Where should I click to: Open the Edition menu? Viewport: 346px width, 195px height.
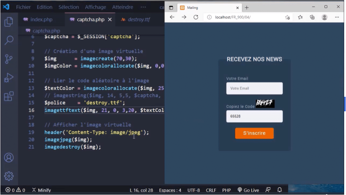[x=44, y=7]
